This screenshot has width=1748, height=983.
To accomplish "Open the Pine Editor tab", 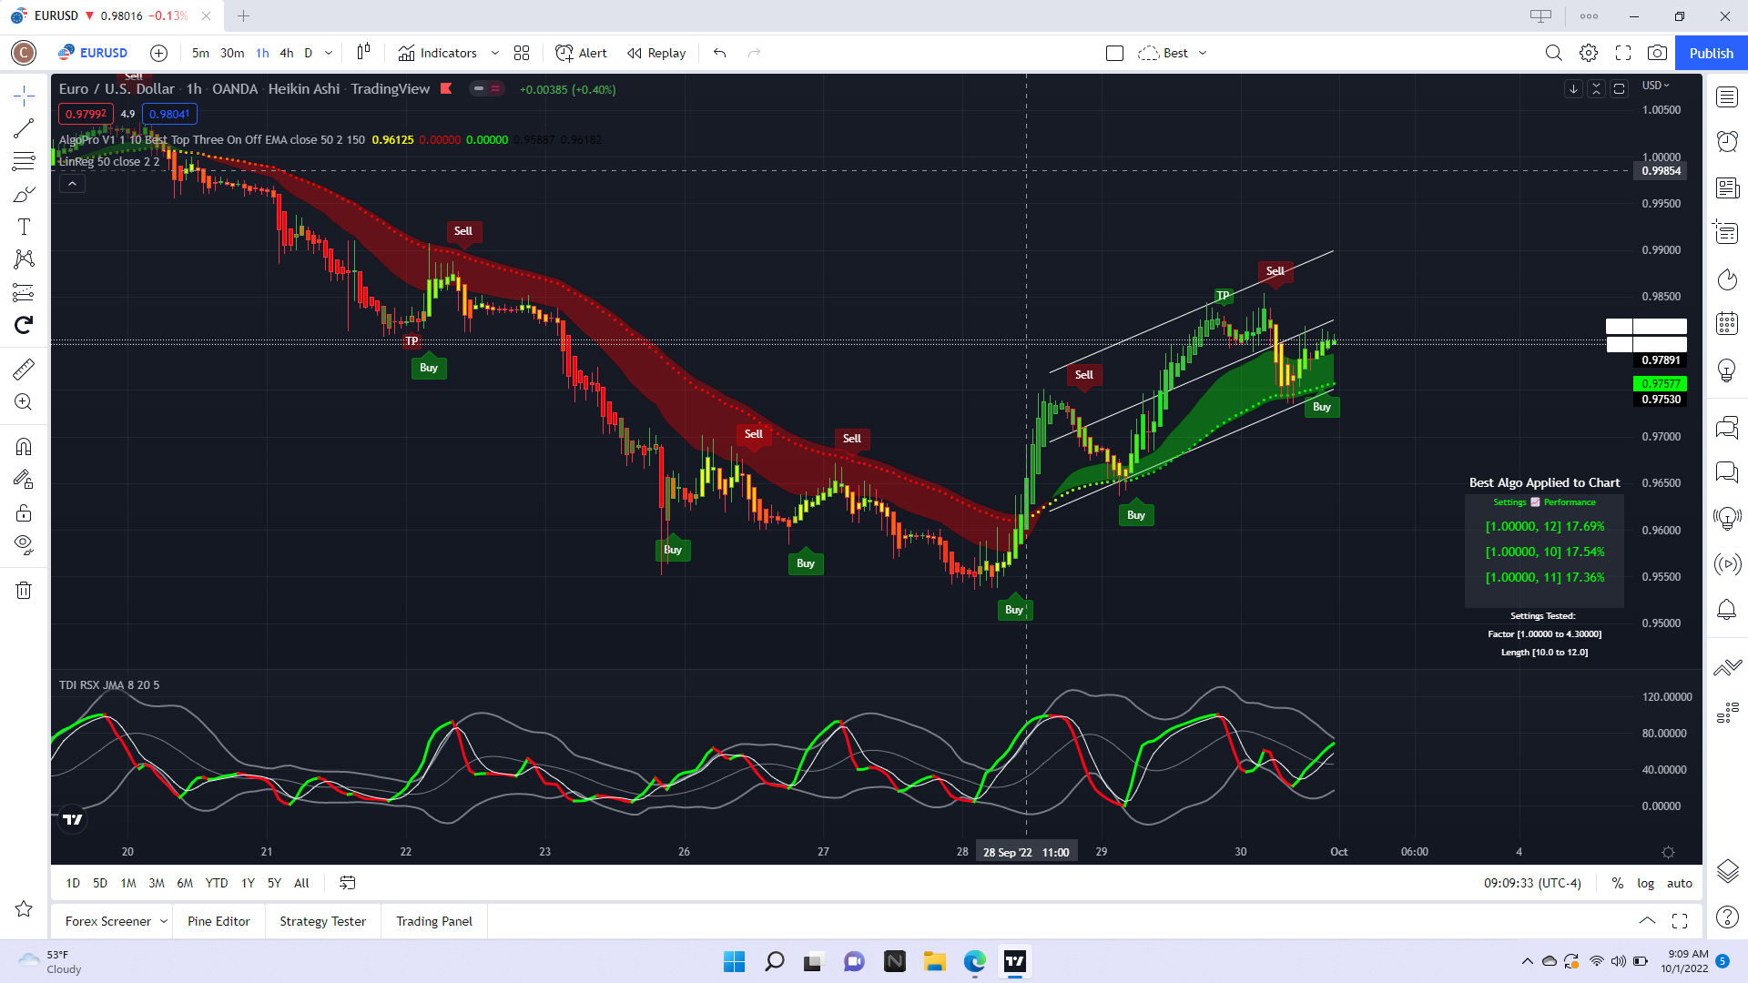I will 218,921.
